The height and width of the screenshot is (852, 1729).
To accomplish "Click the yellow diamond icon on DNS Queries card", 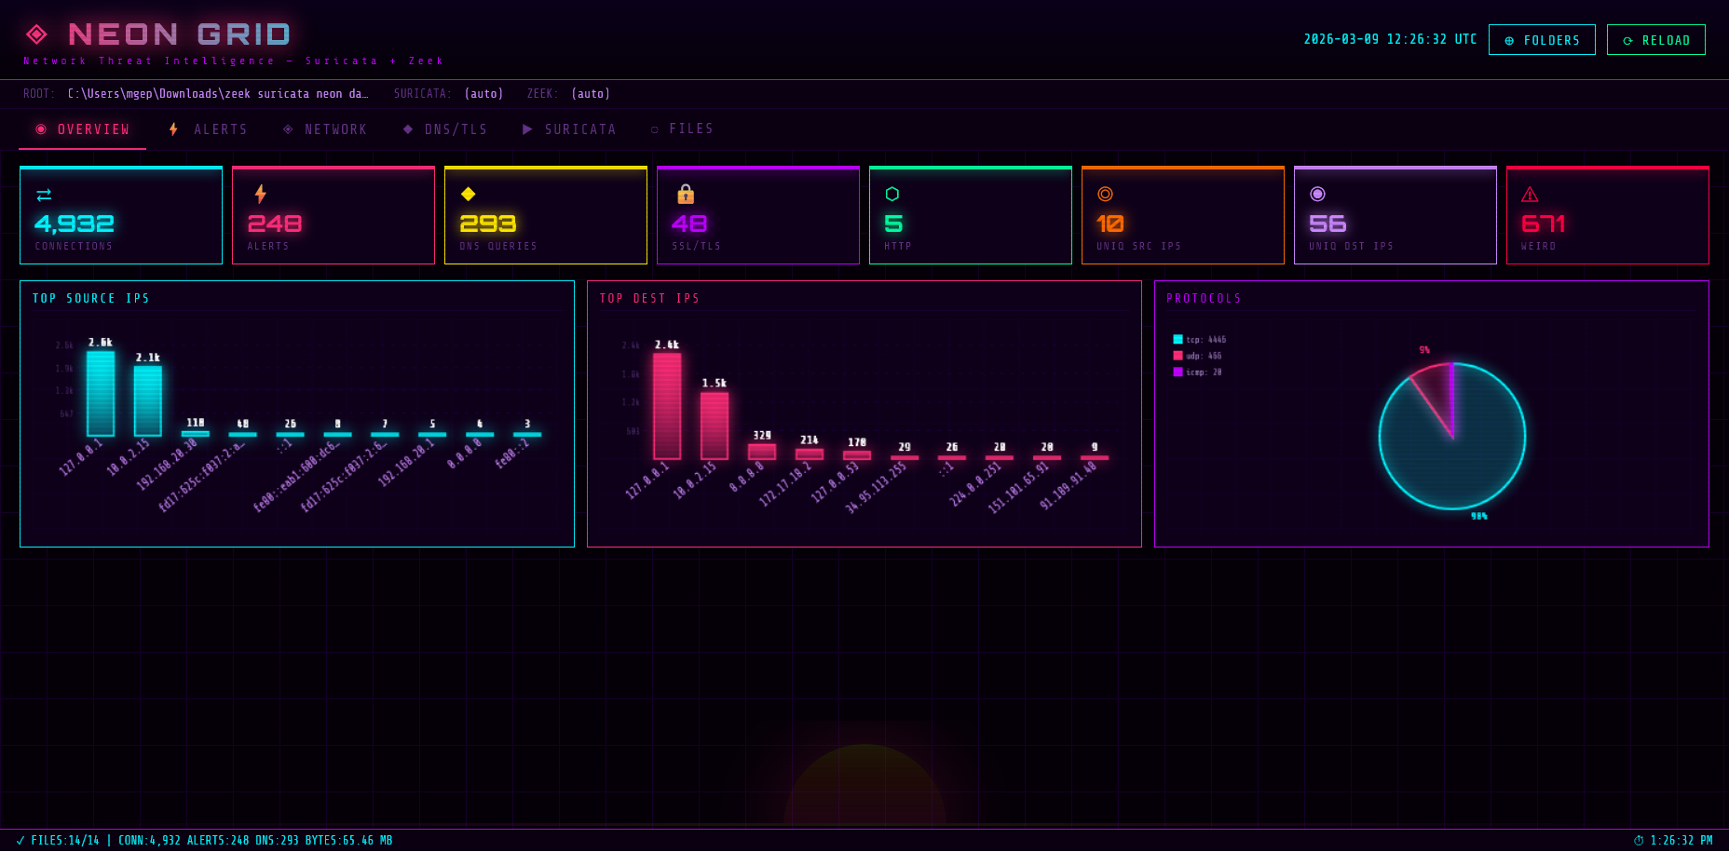I will pos(470,194).
